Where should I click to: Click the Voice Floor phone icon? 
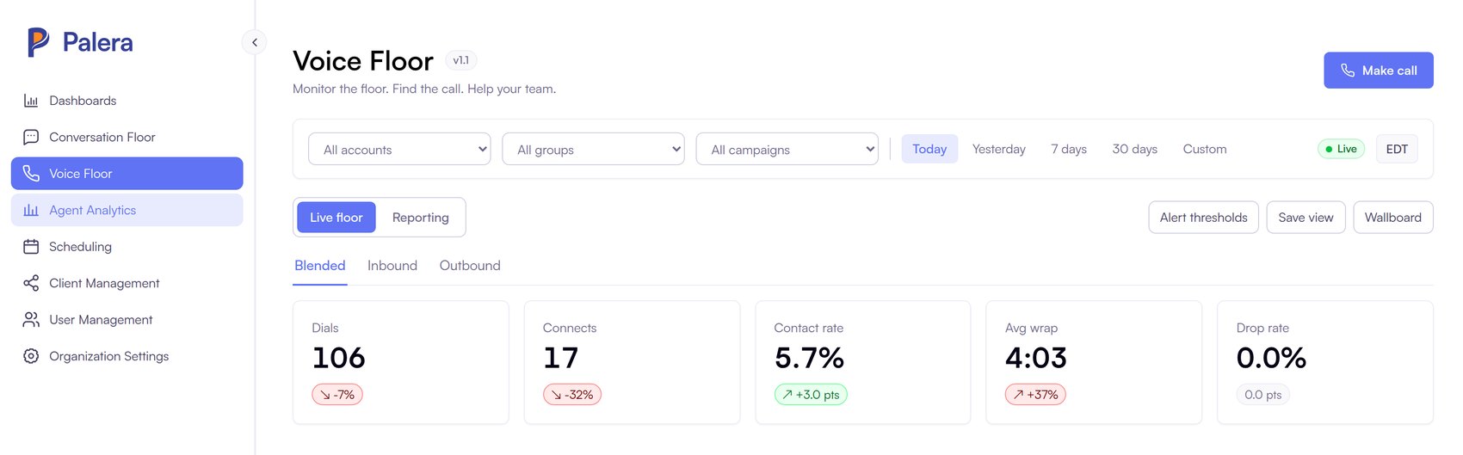[31, 174]
